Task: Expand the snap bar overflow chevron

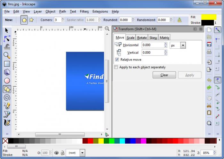Action: coord(218,134)
